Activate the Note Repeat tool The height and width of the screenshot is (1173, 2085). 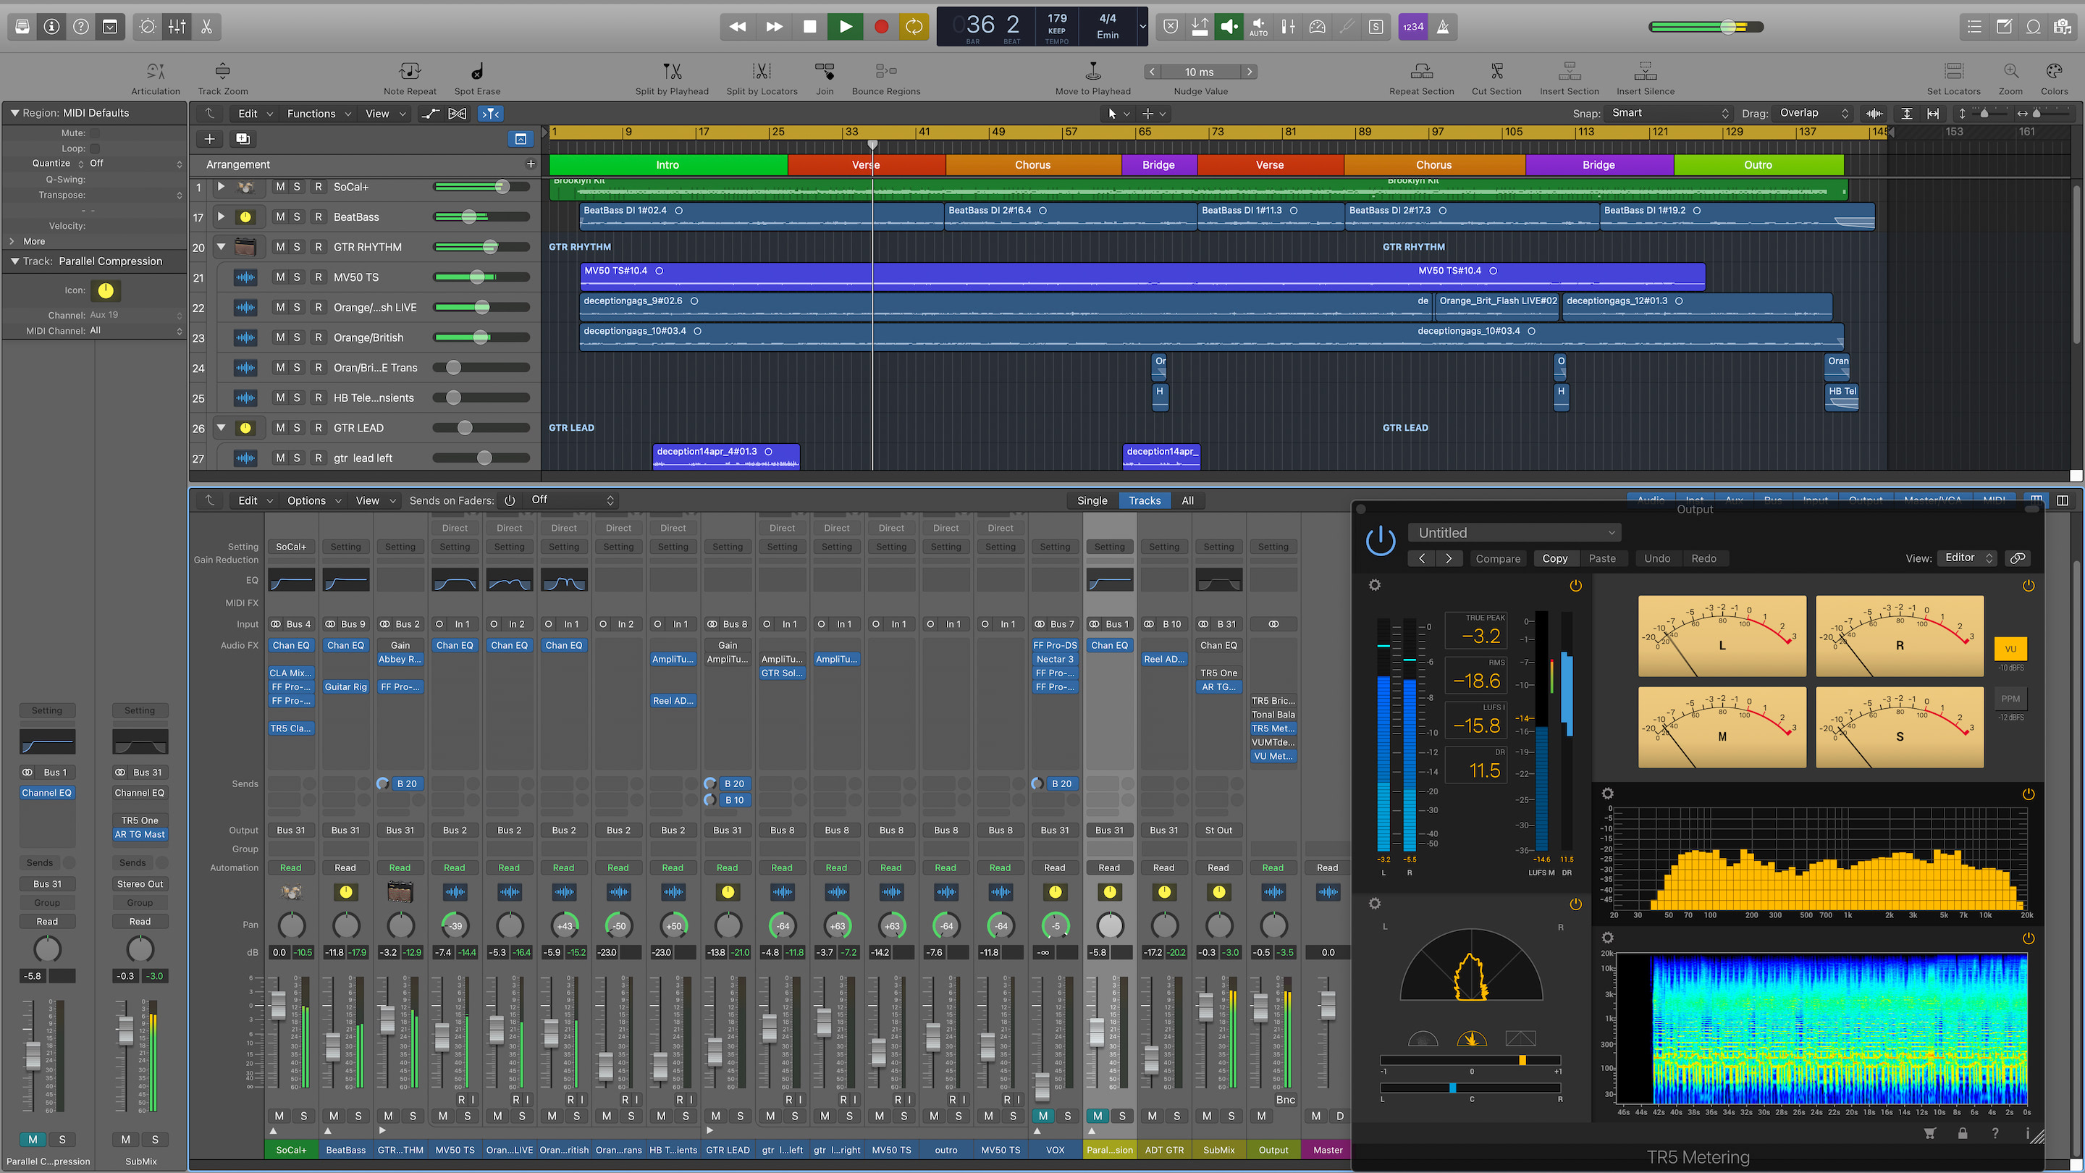pyautogui.click(x=410, y=78)
